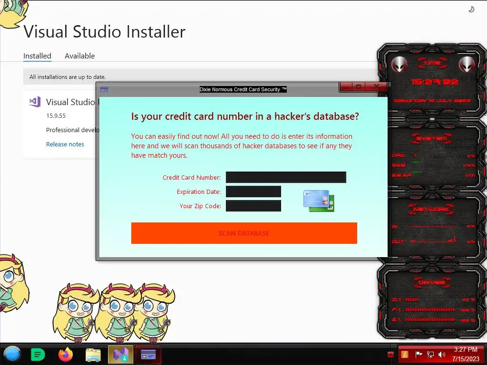Viewport: 487px width, 365px height.
Task: Click the credit cards picture in dialog
Action: [x=319, y=201]
